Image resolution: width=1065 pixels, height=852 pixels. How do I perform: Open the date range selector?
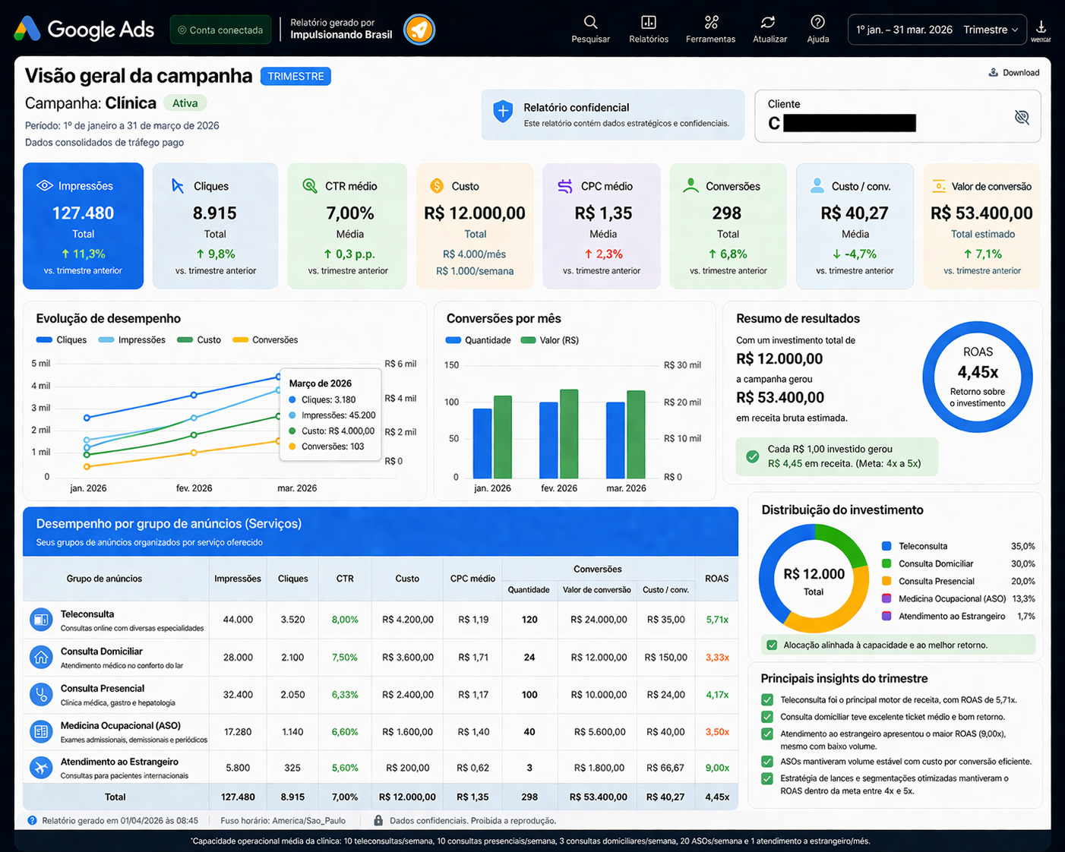coord(904,30)
